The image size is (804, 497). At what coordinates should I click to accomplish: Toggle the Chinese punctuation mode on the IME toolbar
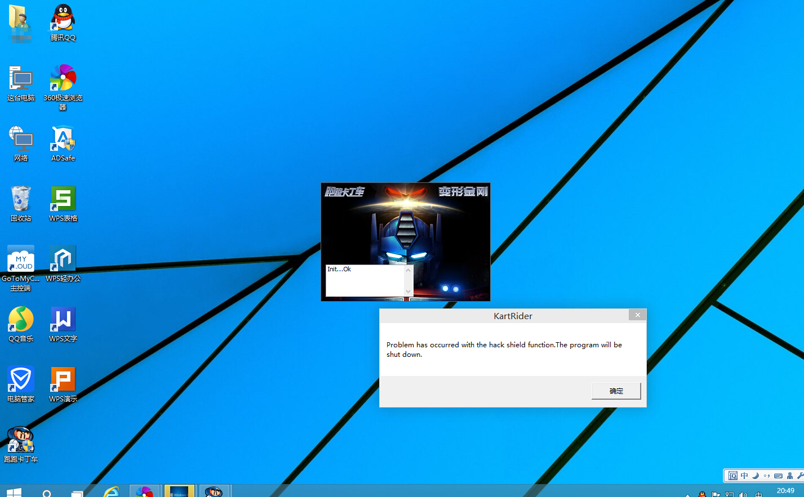click(767, 476)
